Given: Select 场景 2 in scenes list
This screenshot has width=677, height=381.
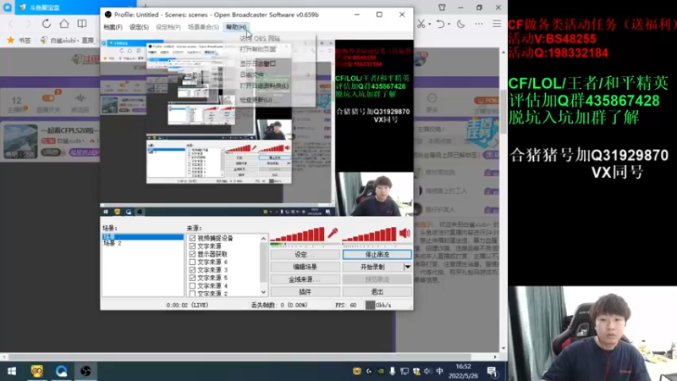Looking at the screenshot, I should click(x=113, y=243).
